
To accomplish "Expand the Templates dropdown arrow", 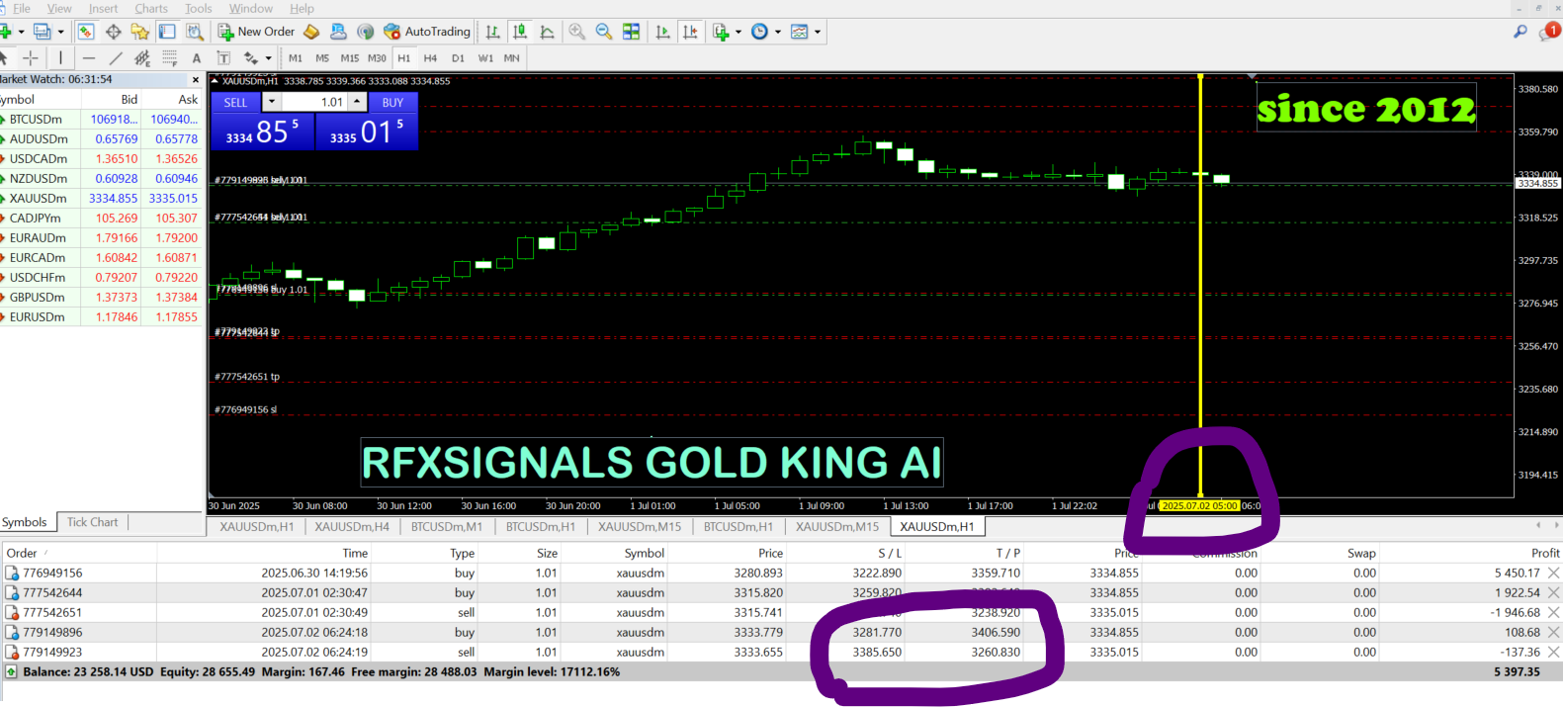I will click(818, 32).
